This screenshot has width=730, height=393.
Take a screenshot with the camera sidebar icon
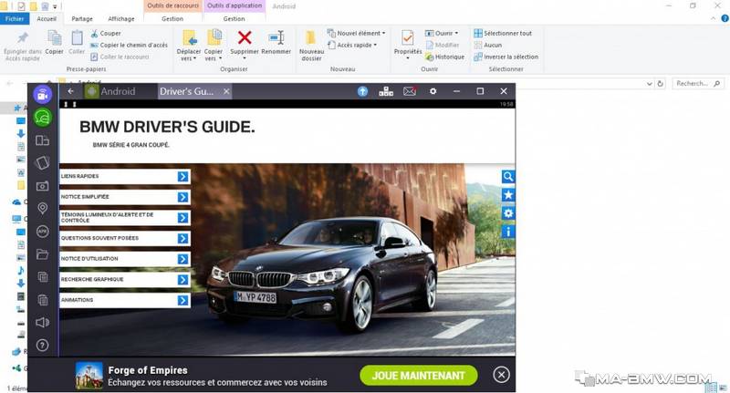pyautogui.click(x=42, y=186)
